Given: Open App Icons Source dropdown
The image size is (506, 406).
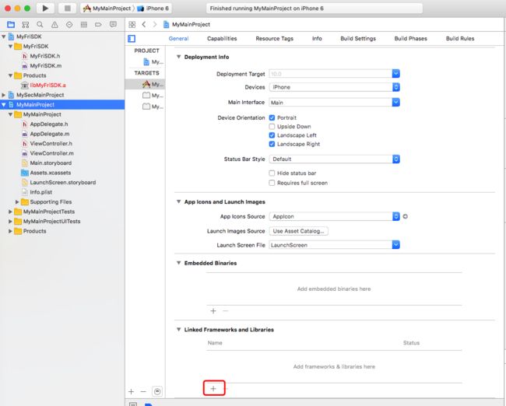Looking at the screenshot, I should 335,216.
